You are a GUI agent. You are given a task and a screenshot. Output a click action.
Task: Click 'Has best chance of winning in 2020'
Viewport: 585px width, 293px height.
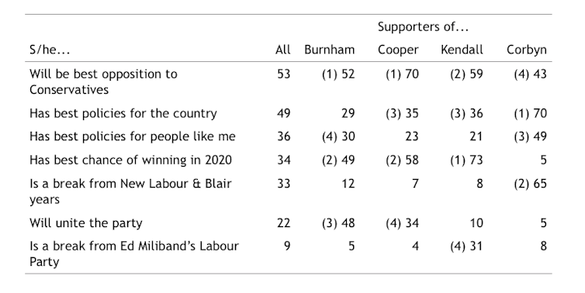(x=130, y=160)
